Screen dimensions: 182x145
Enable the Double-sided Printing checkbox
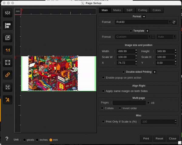(124, 72)
